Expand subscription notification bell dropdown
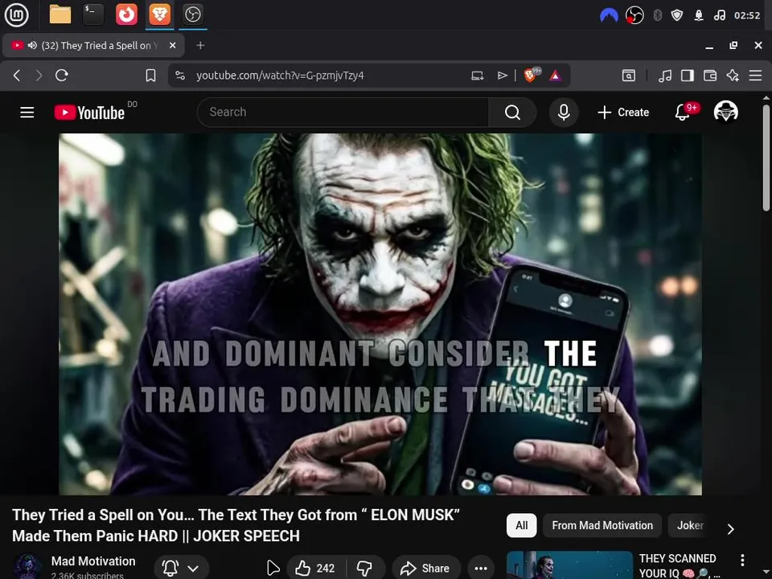 (x=181, y=569)
